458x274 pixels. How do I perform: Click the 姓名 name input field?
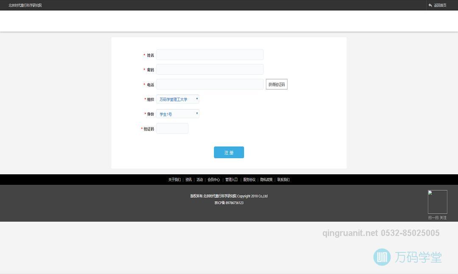point(210,55)
